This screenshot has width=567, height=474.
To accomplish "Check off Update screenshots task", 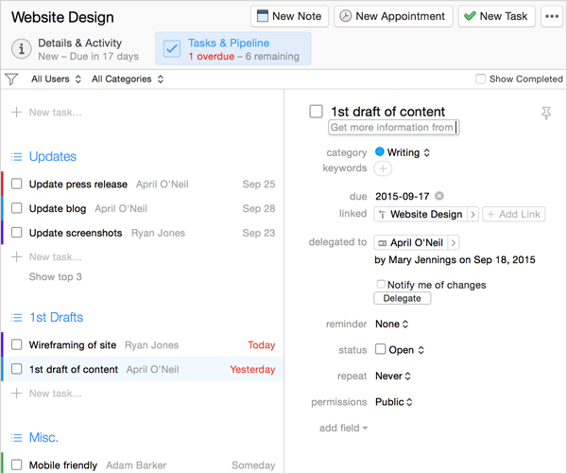I will tap(16, 233).
